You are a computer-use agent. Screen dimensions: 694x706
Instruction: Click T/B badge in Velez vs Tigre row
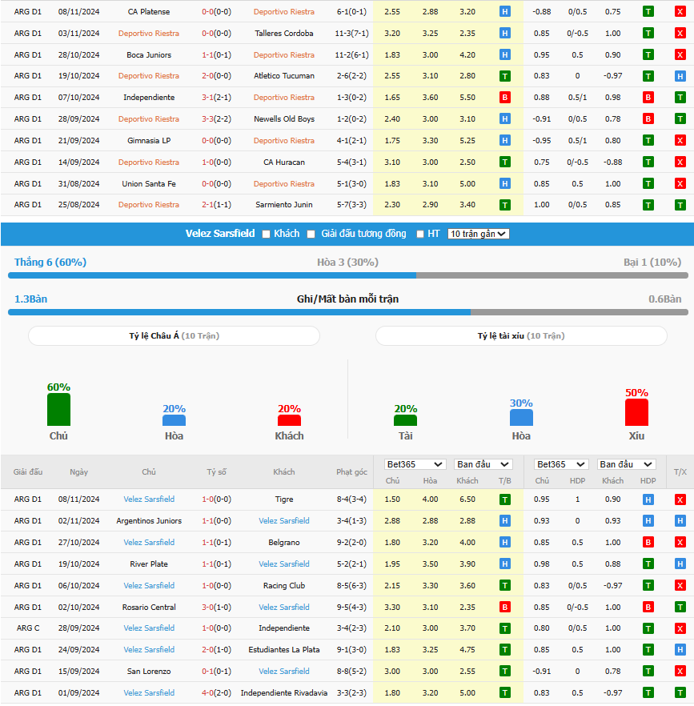click(x=505, y=499)
